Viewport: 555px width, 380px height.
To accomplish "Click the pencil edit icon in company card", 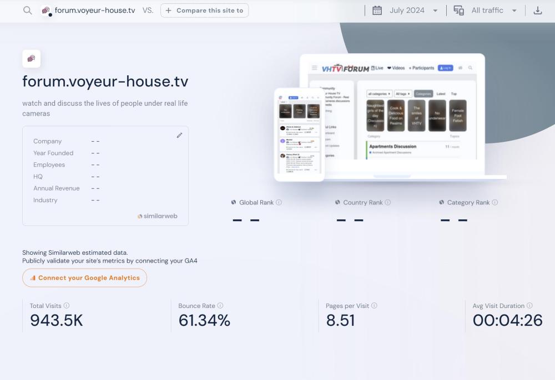I will 179,135.
